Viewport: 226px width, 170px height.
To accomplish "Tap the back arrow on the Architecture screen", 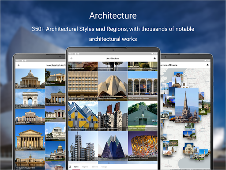I will (x=72, y=58).
